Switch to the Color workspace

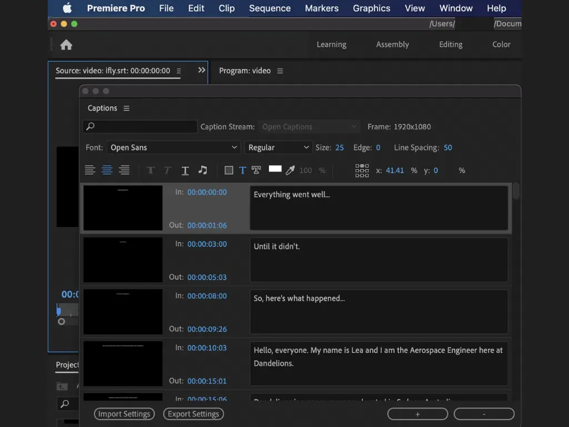click(x=501, y=44)
